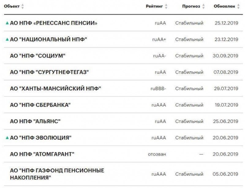245x188 pixels.
Task: Click green triangle beside НПФ ЭВОЛЮЦИЯ
Action: pyautogui.click(x=7, y=138)
